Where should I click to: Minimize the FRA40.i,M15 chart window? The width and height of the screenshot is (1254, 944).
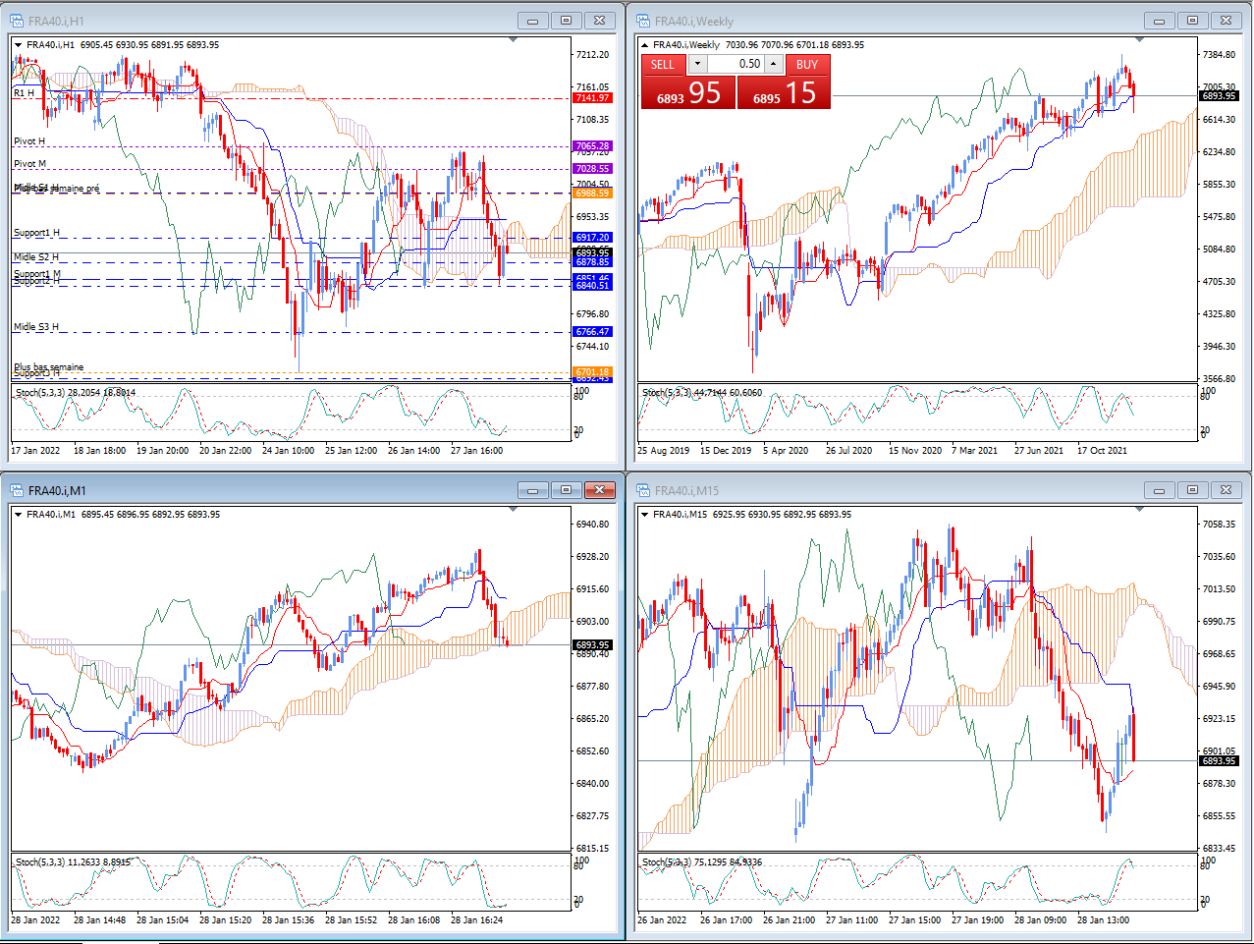click(x=1160, y=490)
